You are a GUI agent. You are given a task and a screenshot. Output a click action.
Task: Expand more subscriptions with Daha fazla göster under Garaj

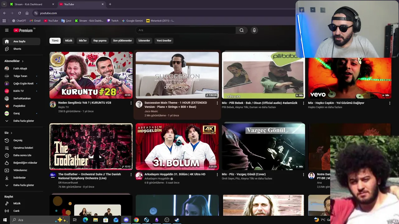[x=21, y=121]
